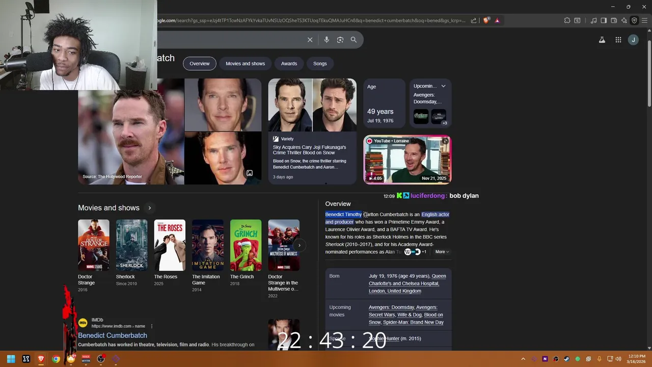Image resolution: width=652 pixels, height=367 pixels.
Task: Open Google Lens image search icon
Action: click(x=340, y=40)
